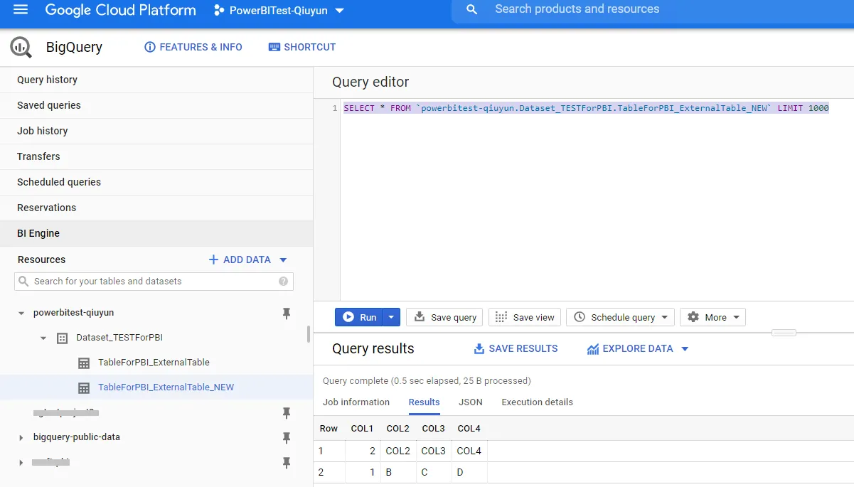Image resolution: width=854 pixels, height=487 pixels.
Task: Click cell value D in row 2
Action: (460, 472)
